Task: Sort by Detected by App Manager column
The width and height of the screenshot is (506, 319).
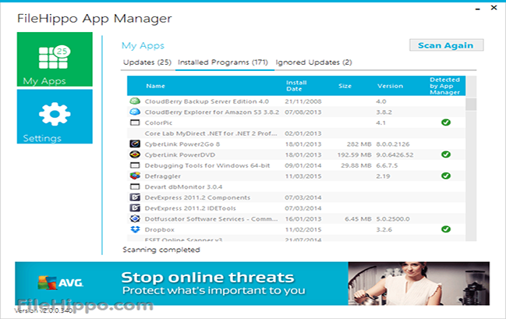Action: (444, 86)
